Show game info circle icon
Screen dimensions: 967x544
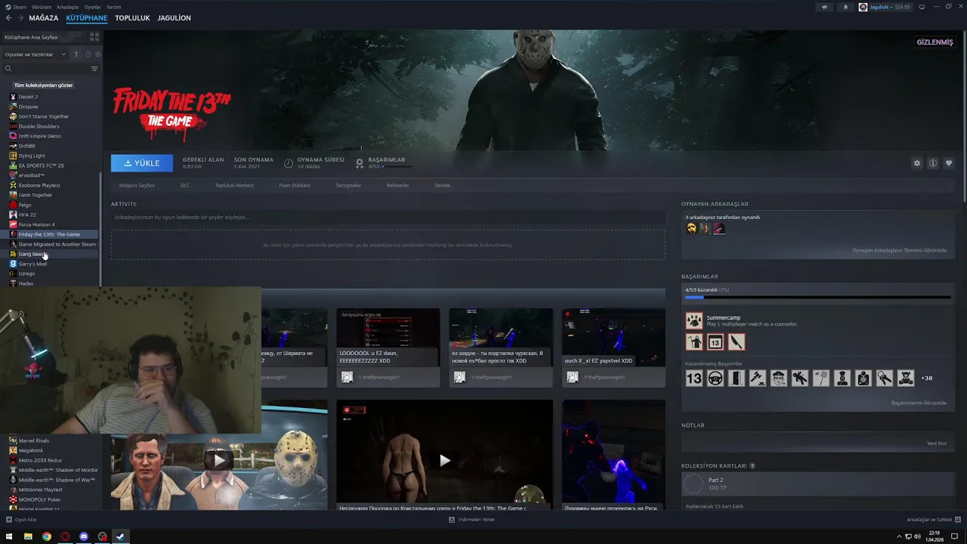coord(933,163)
